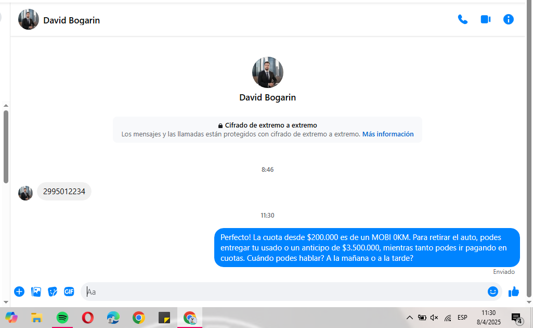Click the avatar next to message 2995012234
This screenshot has height=328, width=533.
[x=25, y=193]
